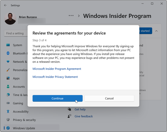Select the Network wifi icon
This screenshot has height=132, width=167.
click(x=8, y=62)
